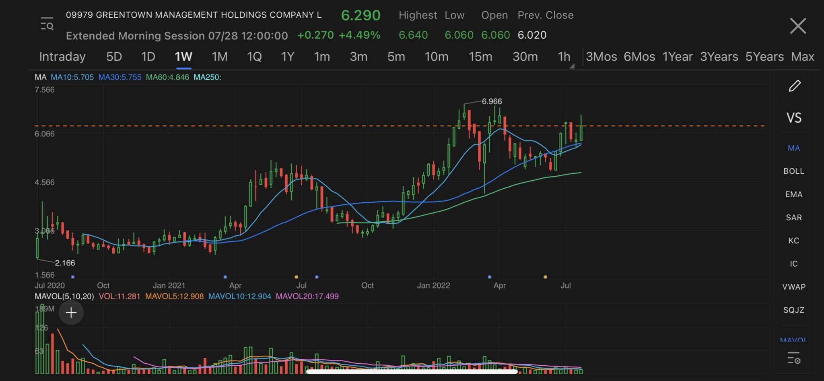Select the 1Y timeframe tab
Viewport: 824px width, 381px height.
(288, 57)
